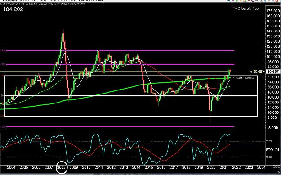This screenshot has width=281, height=175.
Task: Click the 40.000 price axis label
Action: click(x=273, y=97)
